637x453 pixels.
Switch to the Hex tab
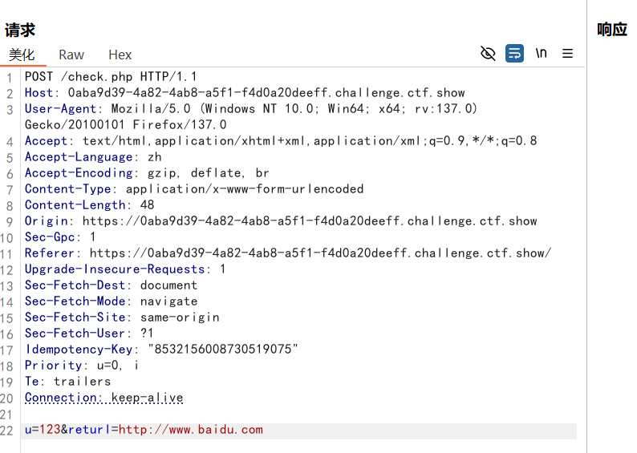[120, 55]
